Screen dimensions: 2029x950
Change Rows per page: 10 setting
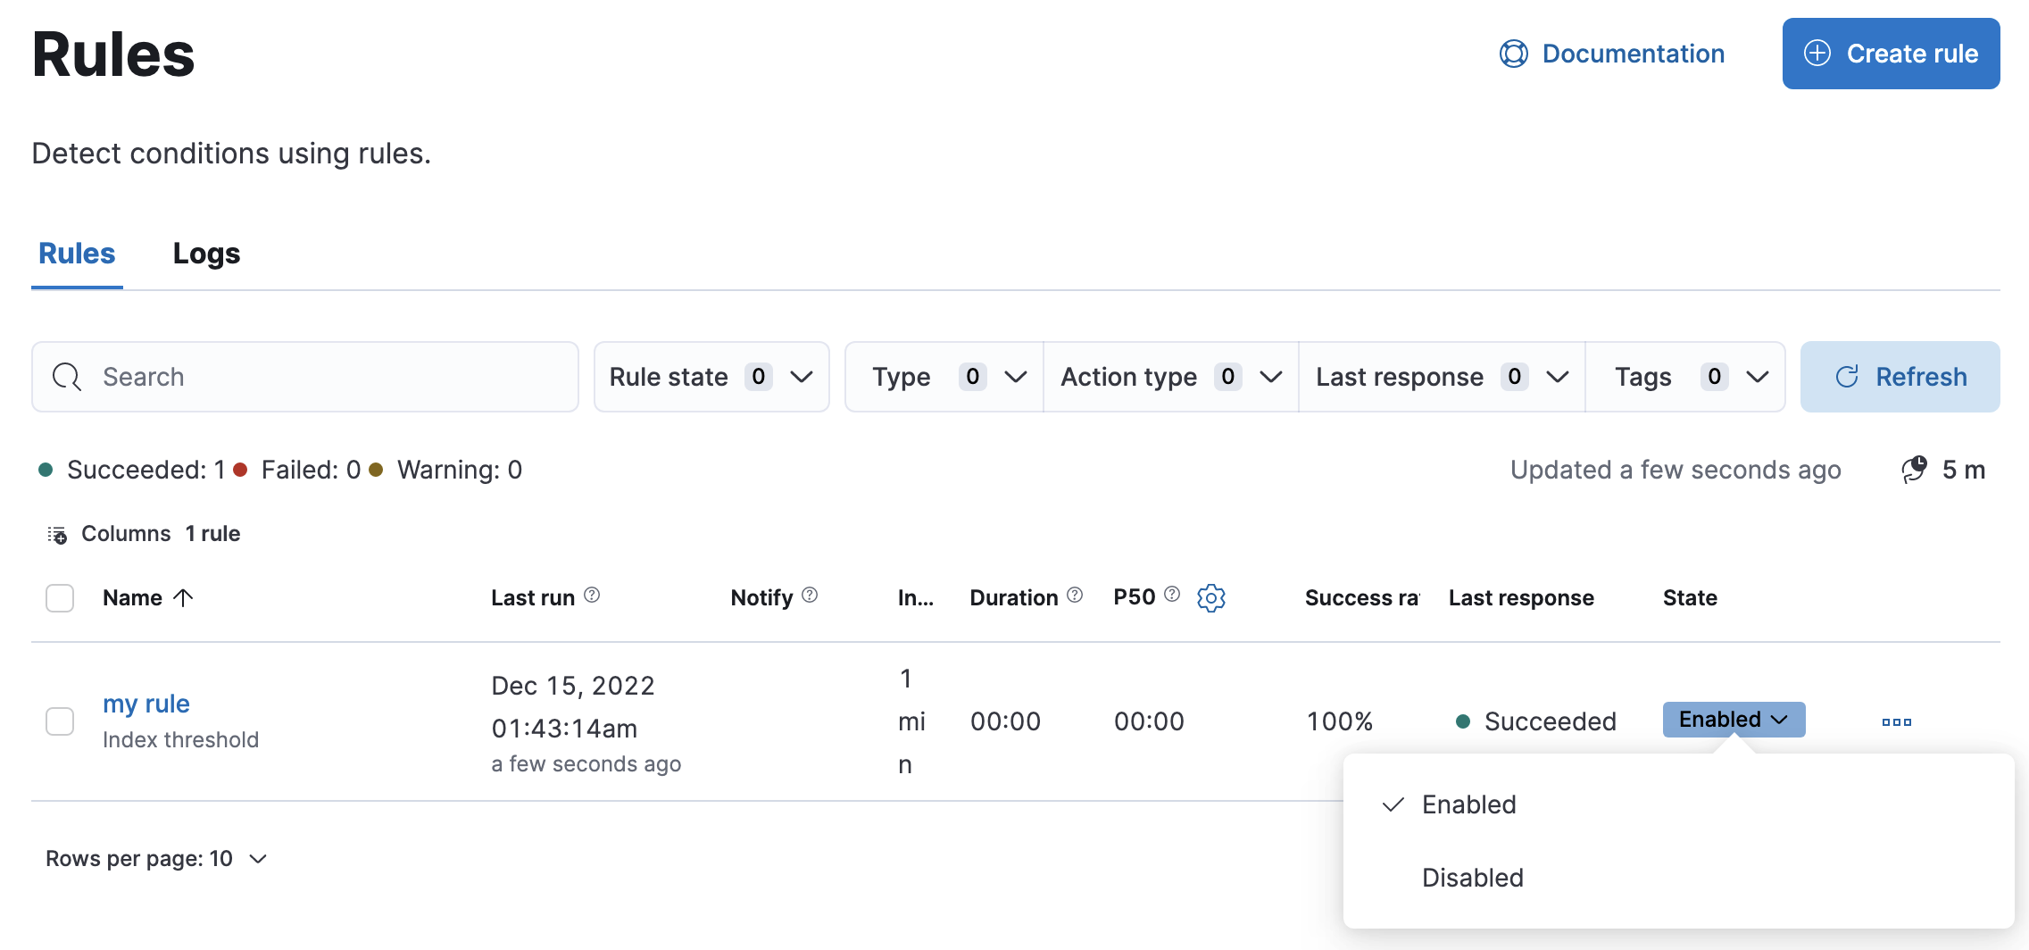(x=157, y=859)
